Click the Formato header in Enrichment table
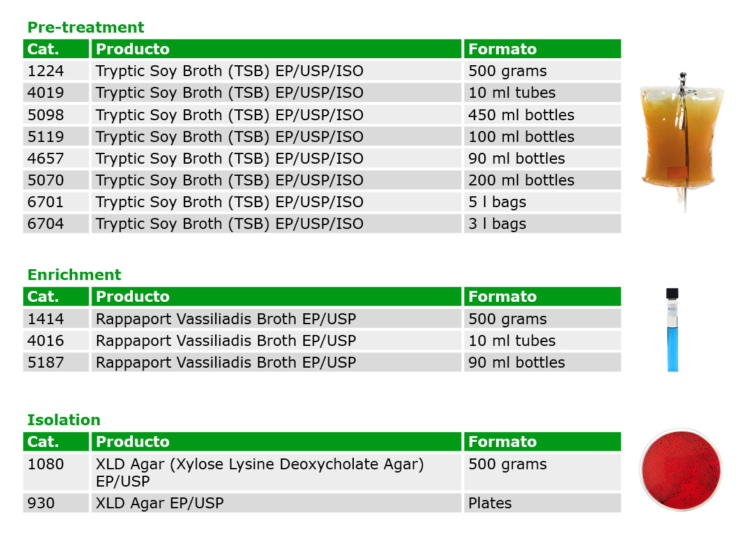Screen dimensions: 753x539 tap(503, 297)
